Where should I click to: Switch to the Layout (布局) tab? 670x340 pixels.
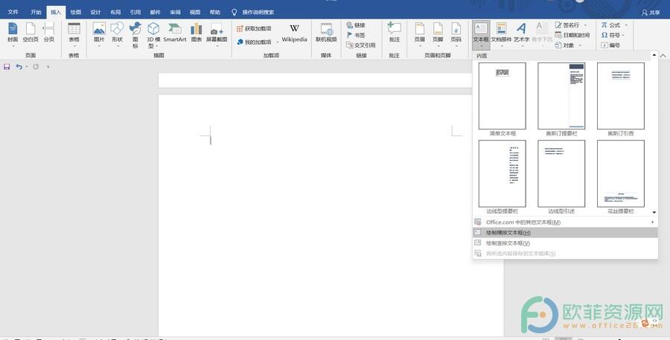(115, 13)
